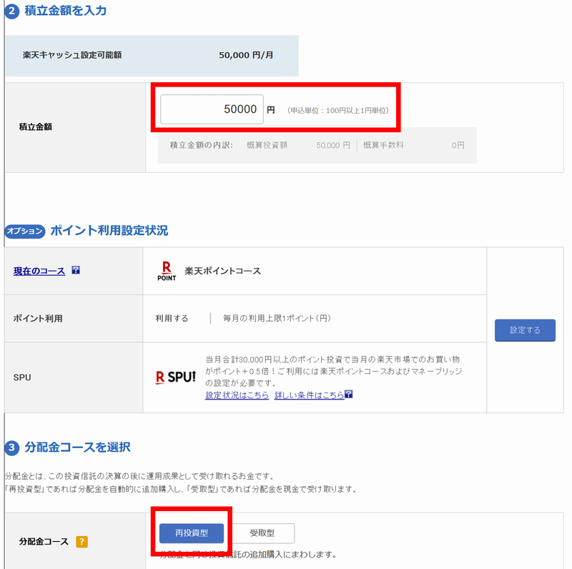This screenshot has width=572, height=569.
Task: Click the yellow question mark beside 分配金コース
Action: coord(82,542)
